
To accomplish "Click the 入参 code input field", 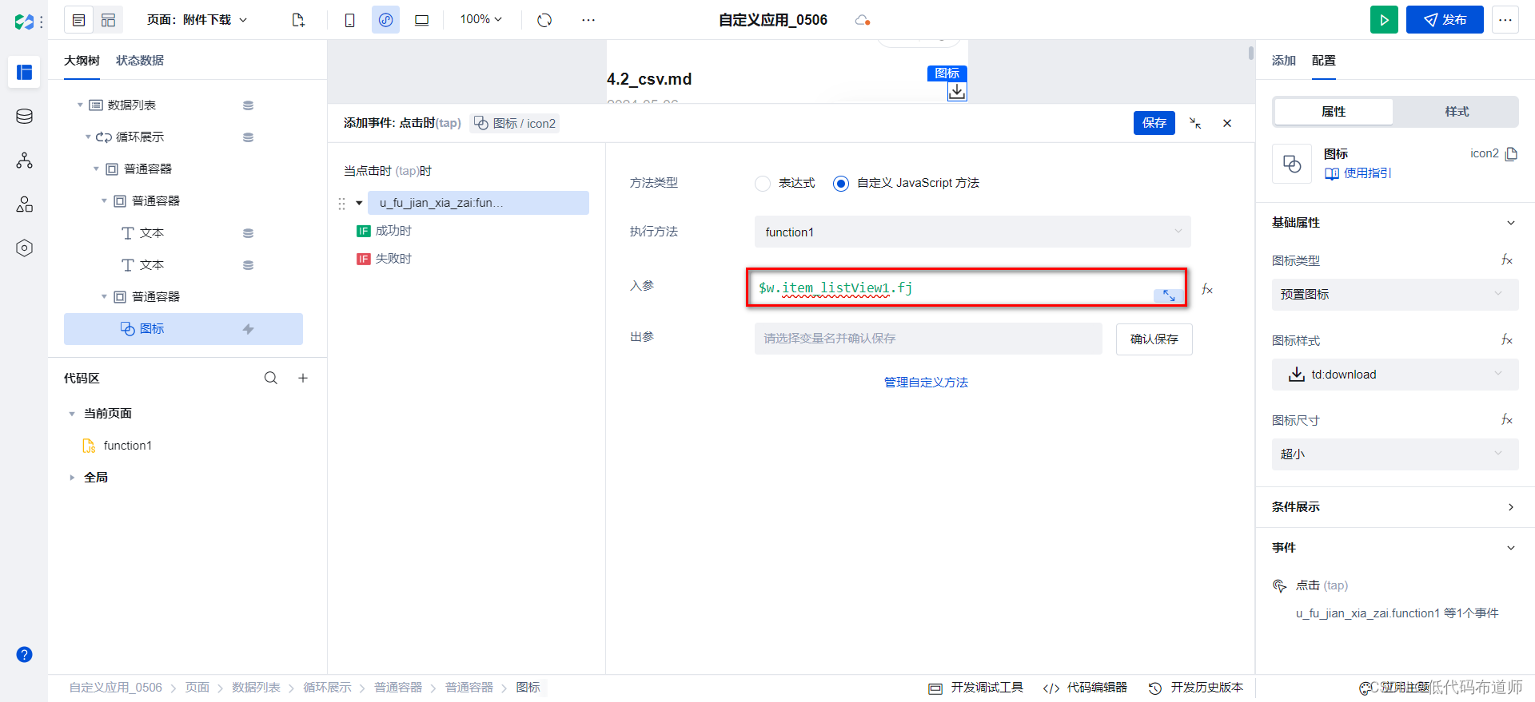I will click(x=967, y=288).
